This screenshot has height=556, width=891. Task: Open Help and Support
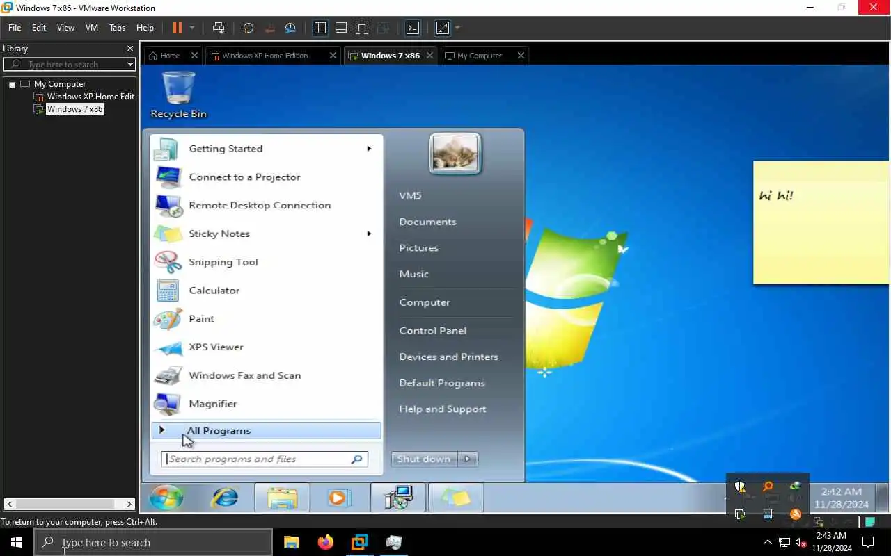tap(443, 409)
